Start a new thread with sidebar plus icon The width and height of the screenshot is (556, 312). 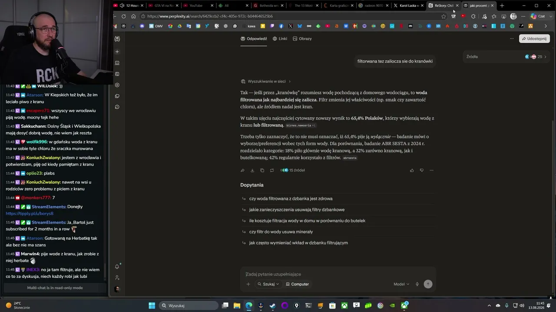[x=117, y=52]
